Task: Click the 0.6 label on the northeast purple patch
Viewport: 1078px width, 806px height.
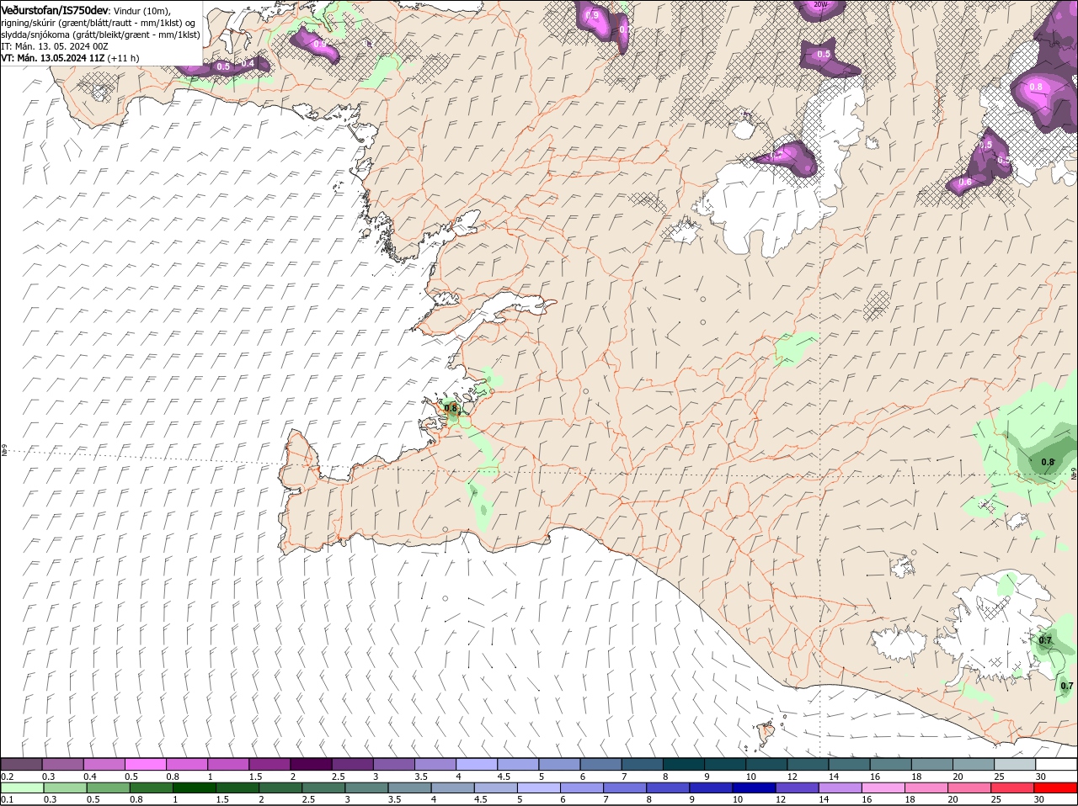Action: pos(965,182)
